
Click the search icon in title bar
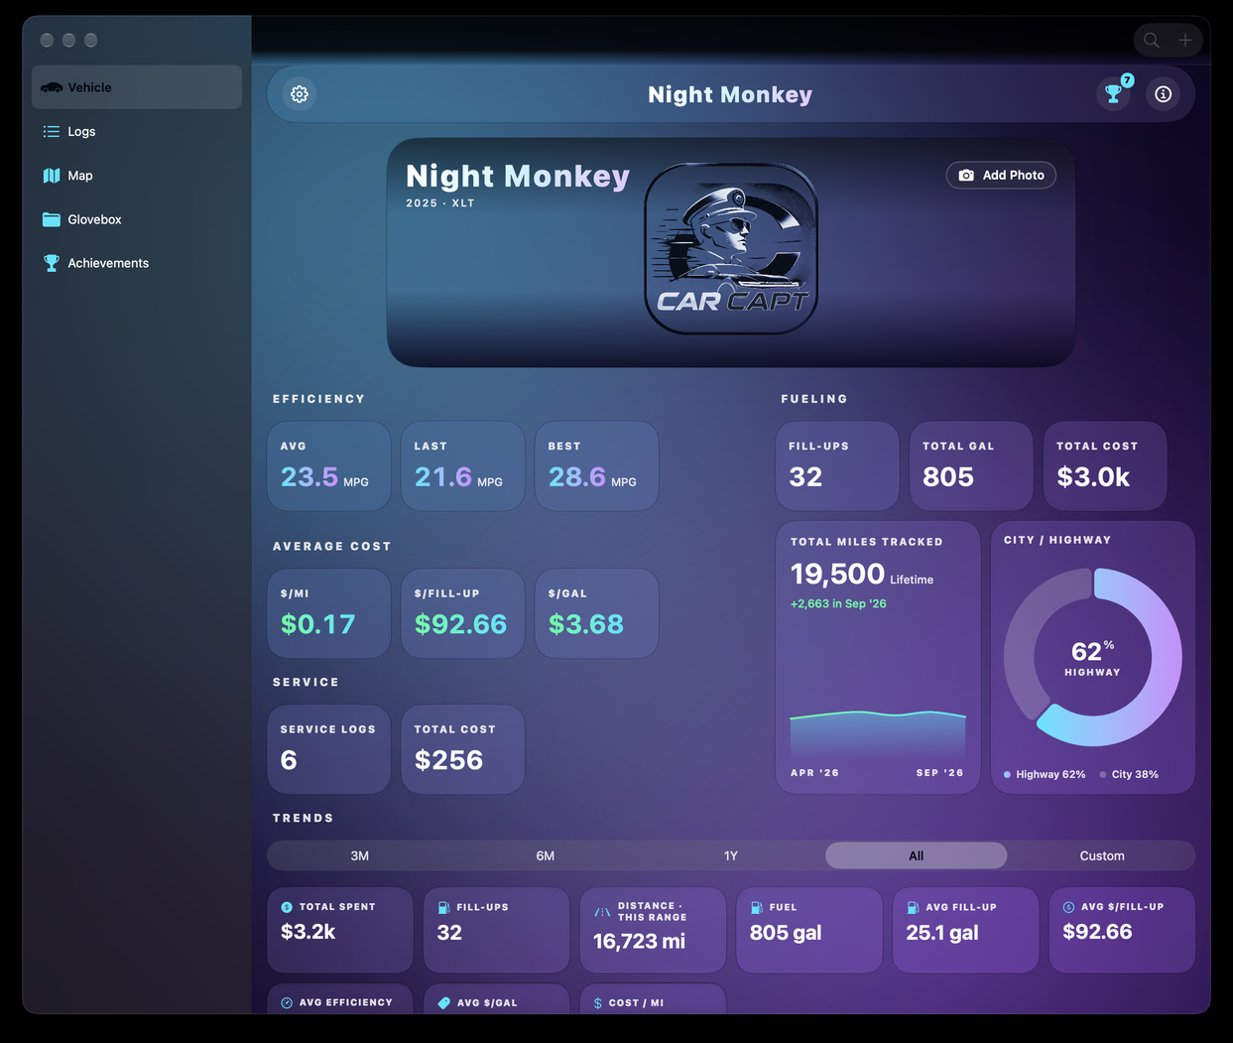pyautogui.click(x=1152, y=40)
